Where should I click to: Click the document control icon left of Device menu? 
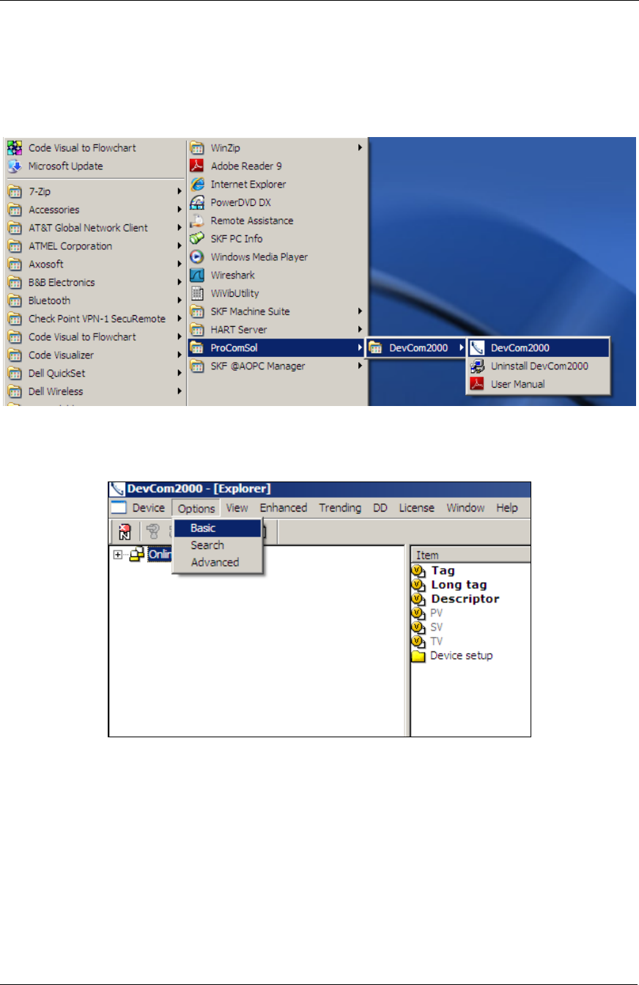[119, 508]
